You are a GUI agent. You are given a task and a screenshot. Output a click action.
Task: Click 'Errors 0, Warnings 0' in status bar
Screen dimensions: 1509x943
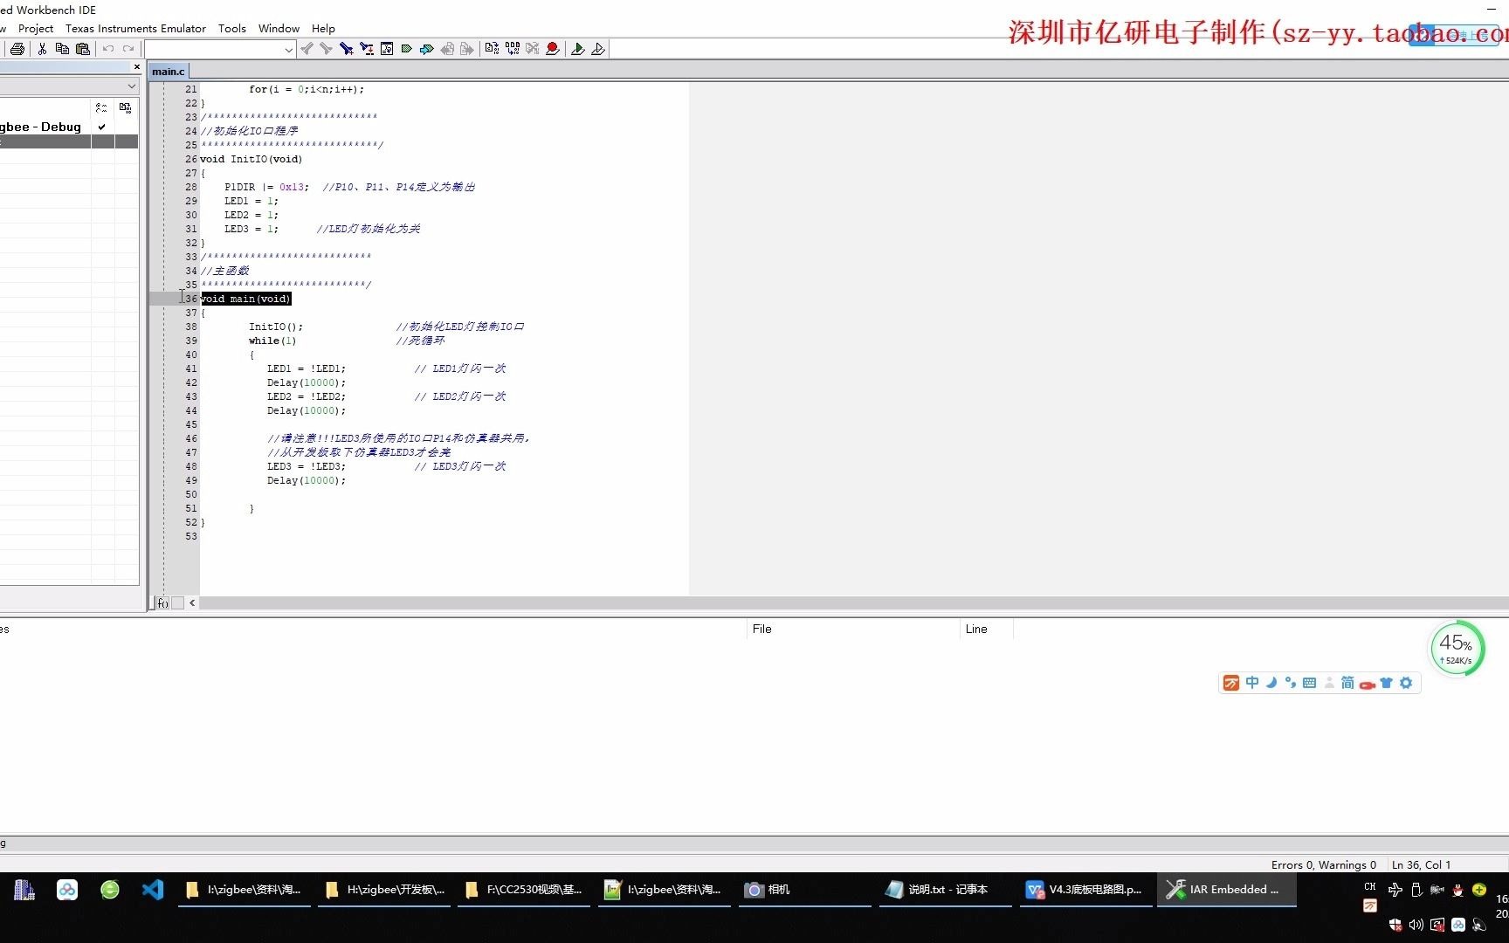[1323, 864]
